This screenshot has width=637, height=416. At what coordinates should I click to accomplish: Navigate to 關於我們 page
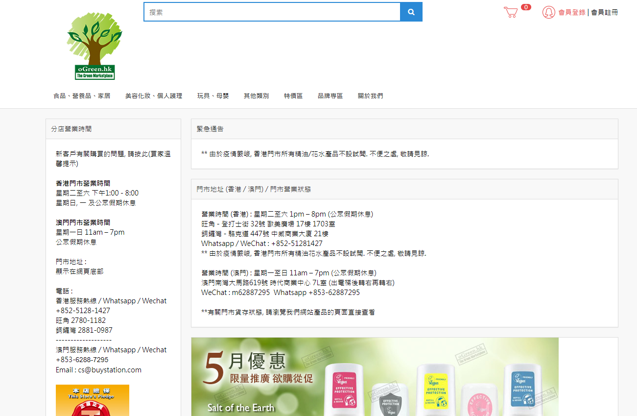click(x=370, y=96)
